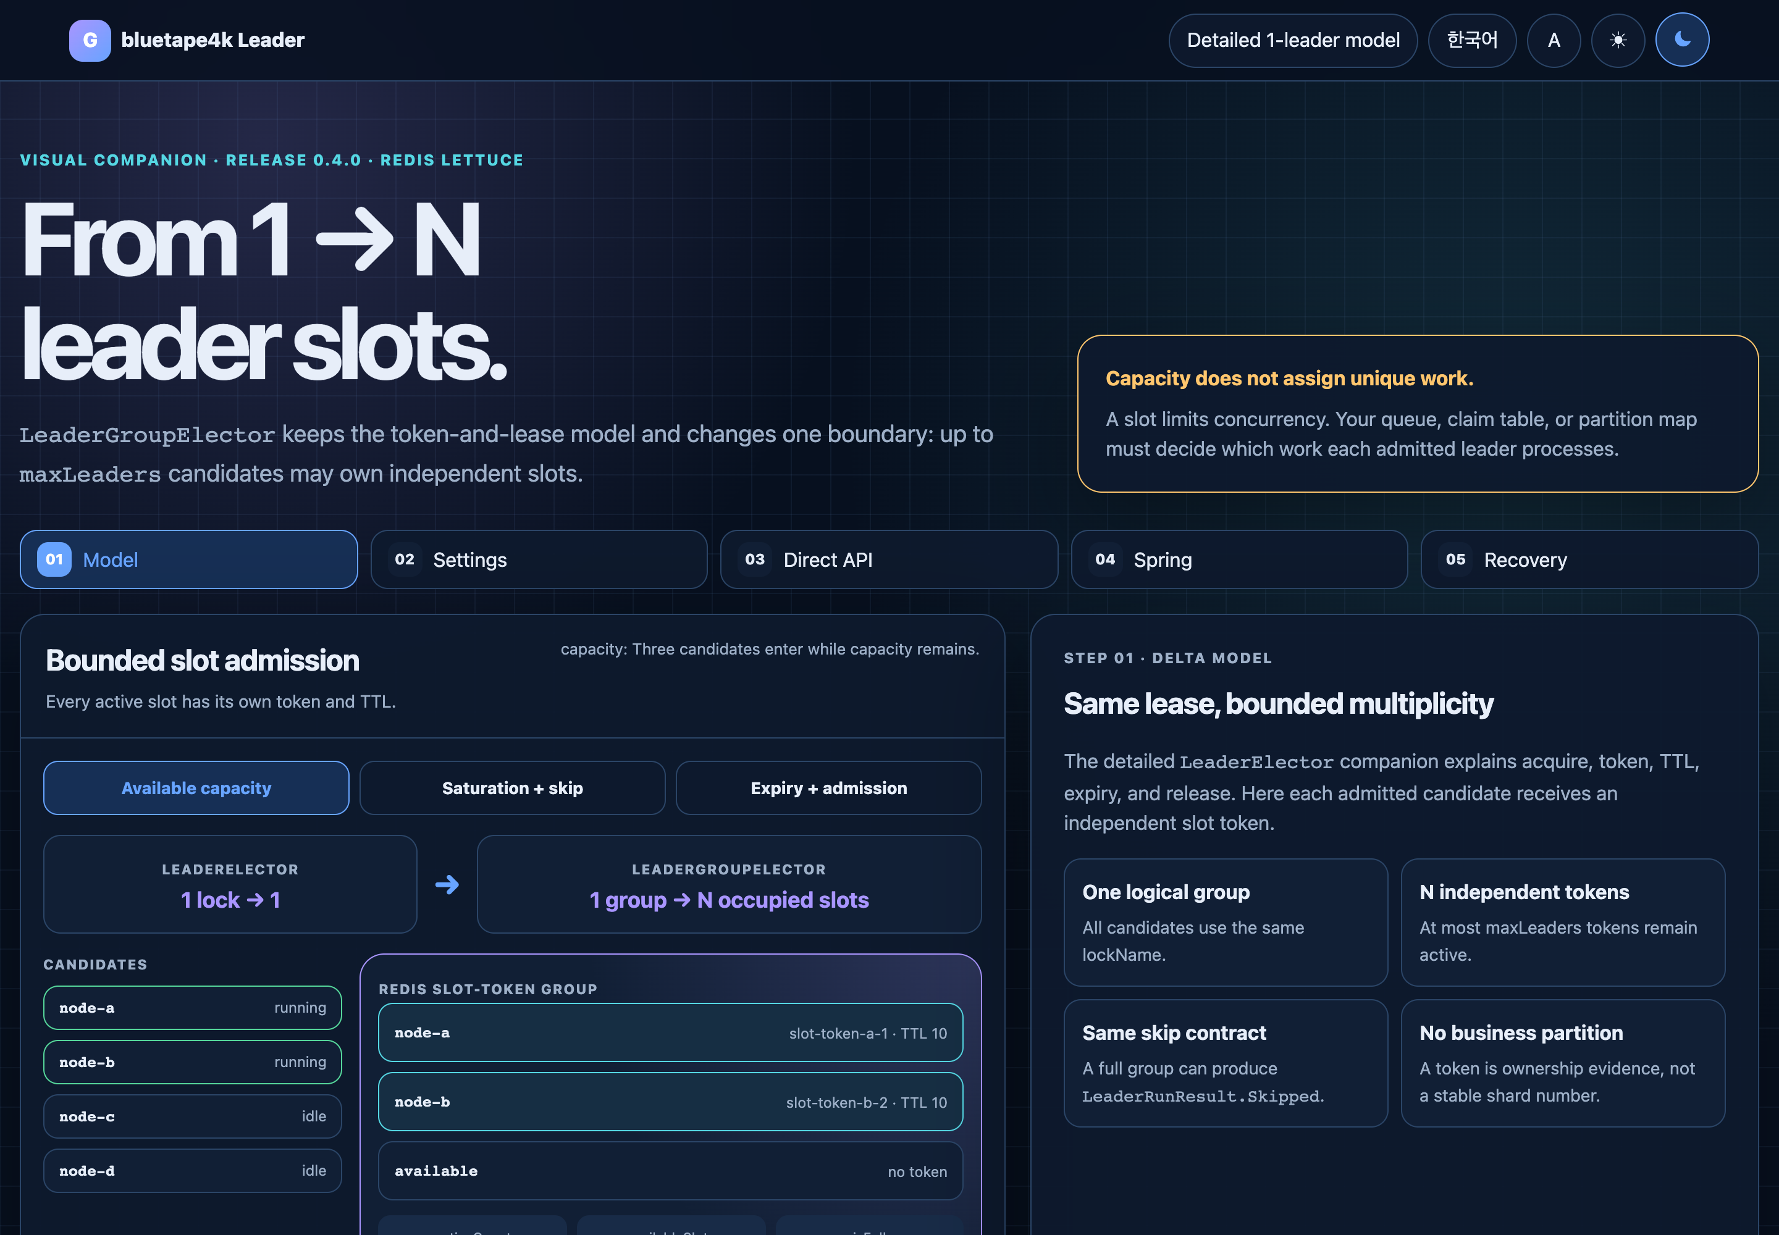Viewport: 1779px width, 1235px height.
Task: Open the Detailed 1-leader model link
Action: tap(1293, 40)
